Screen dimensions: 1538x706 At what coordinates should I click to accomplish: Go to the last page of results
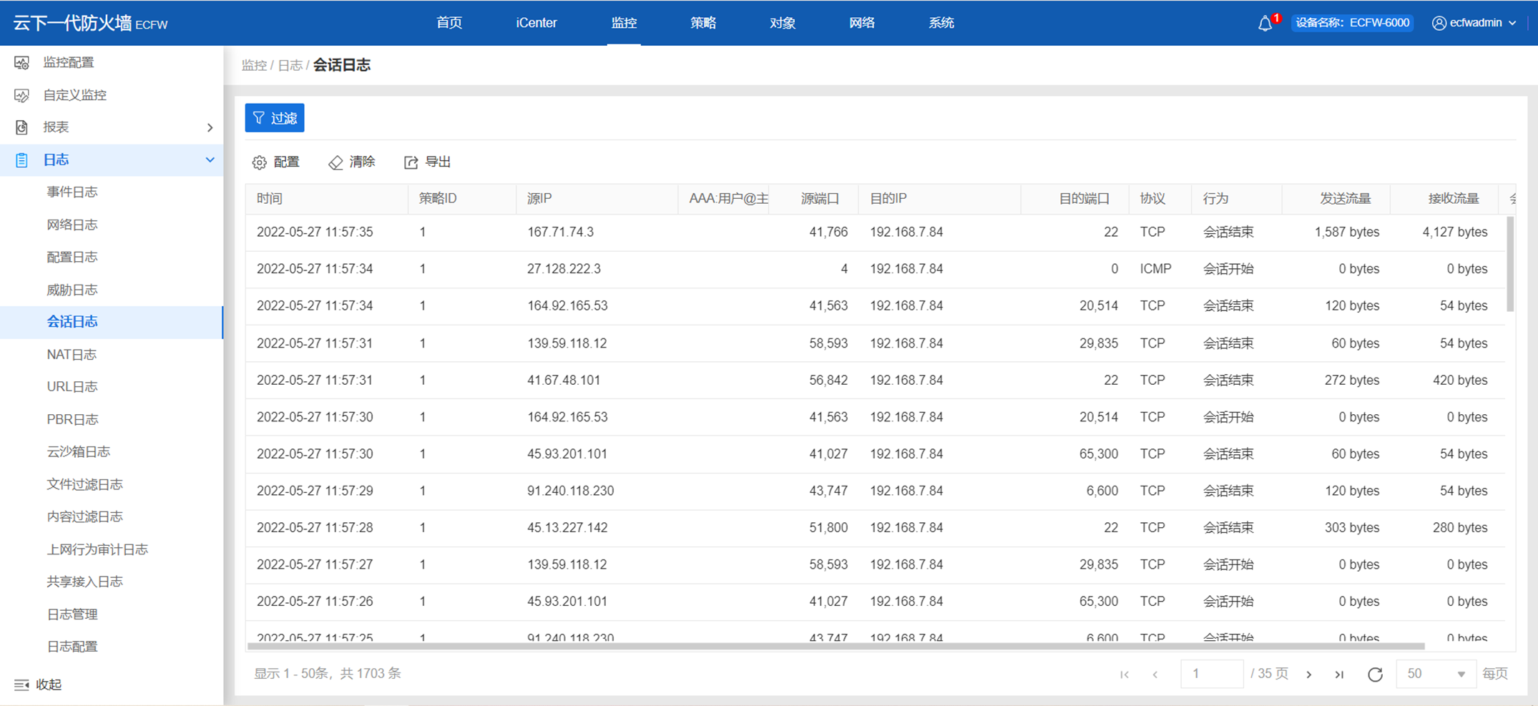(x=1339, y=674)
